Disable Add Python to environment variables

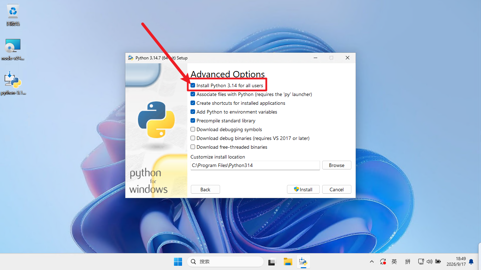pos(193,112)
